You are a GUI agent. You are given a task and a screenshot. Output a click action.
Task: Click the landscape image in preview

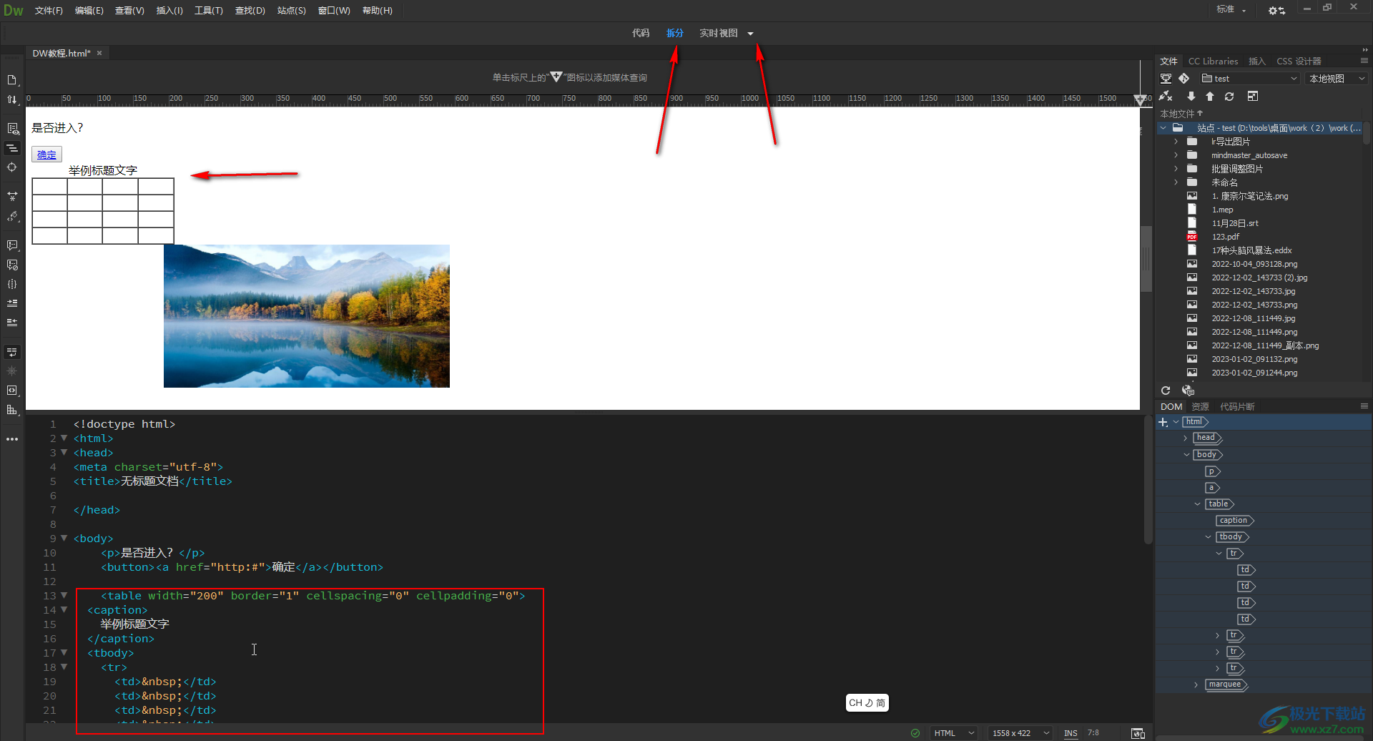point(307,316)
